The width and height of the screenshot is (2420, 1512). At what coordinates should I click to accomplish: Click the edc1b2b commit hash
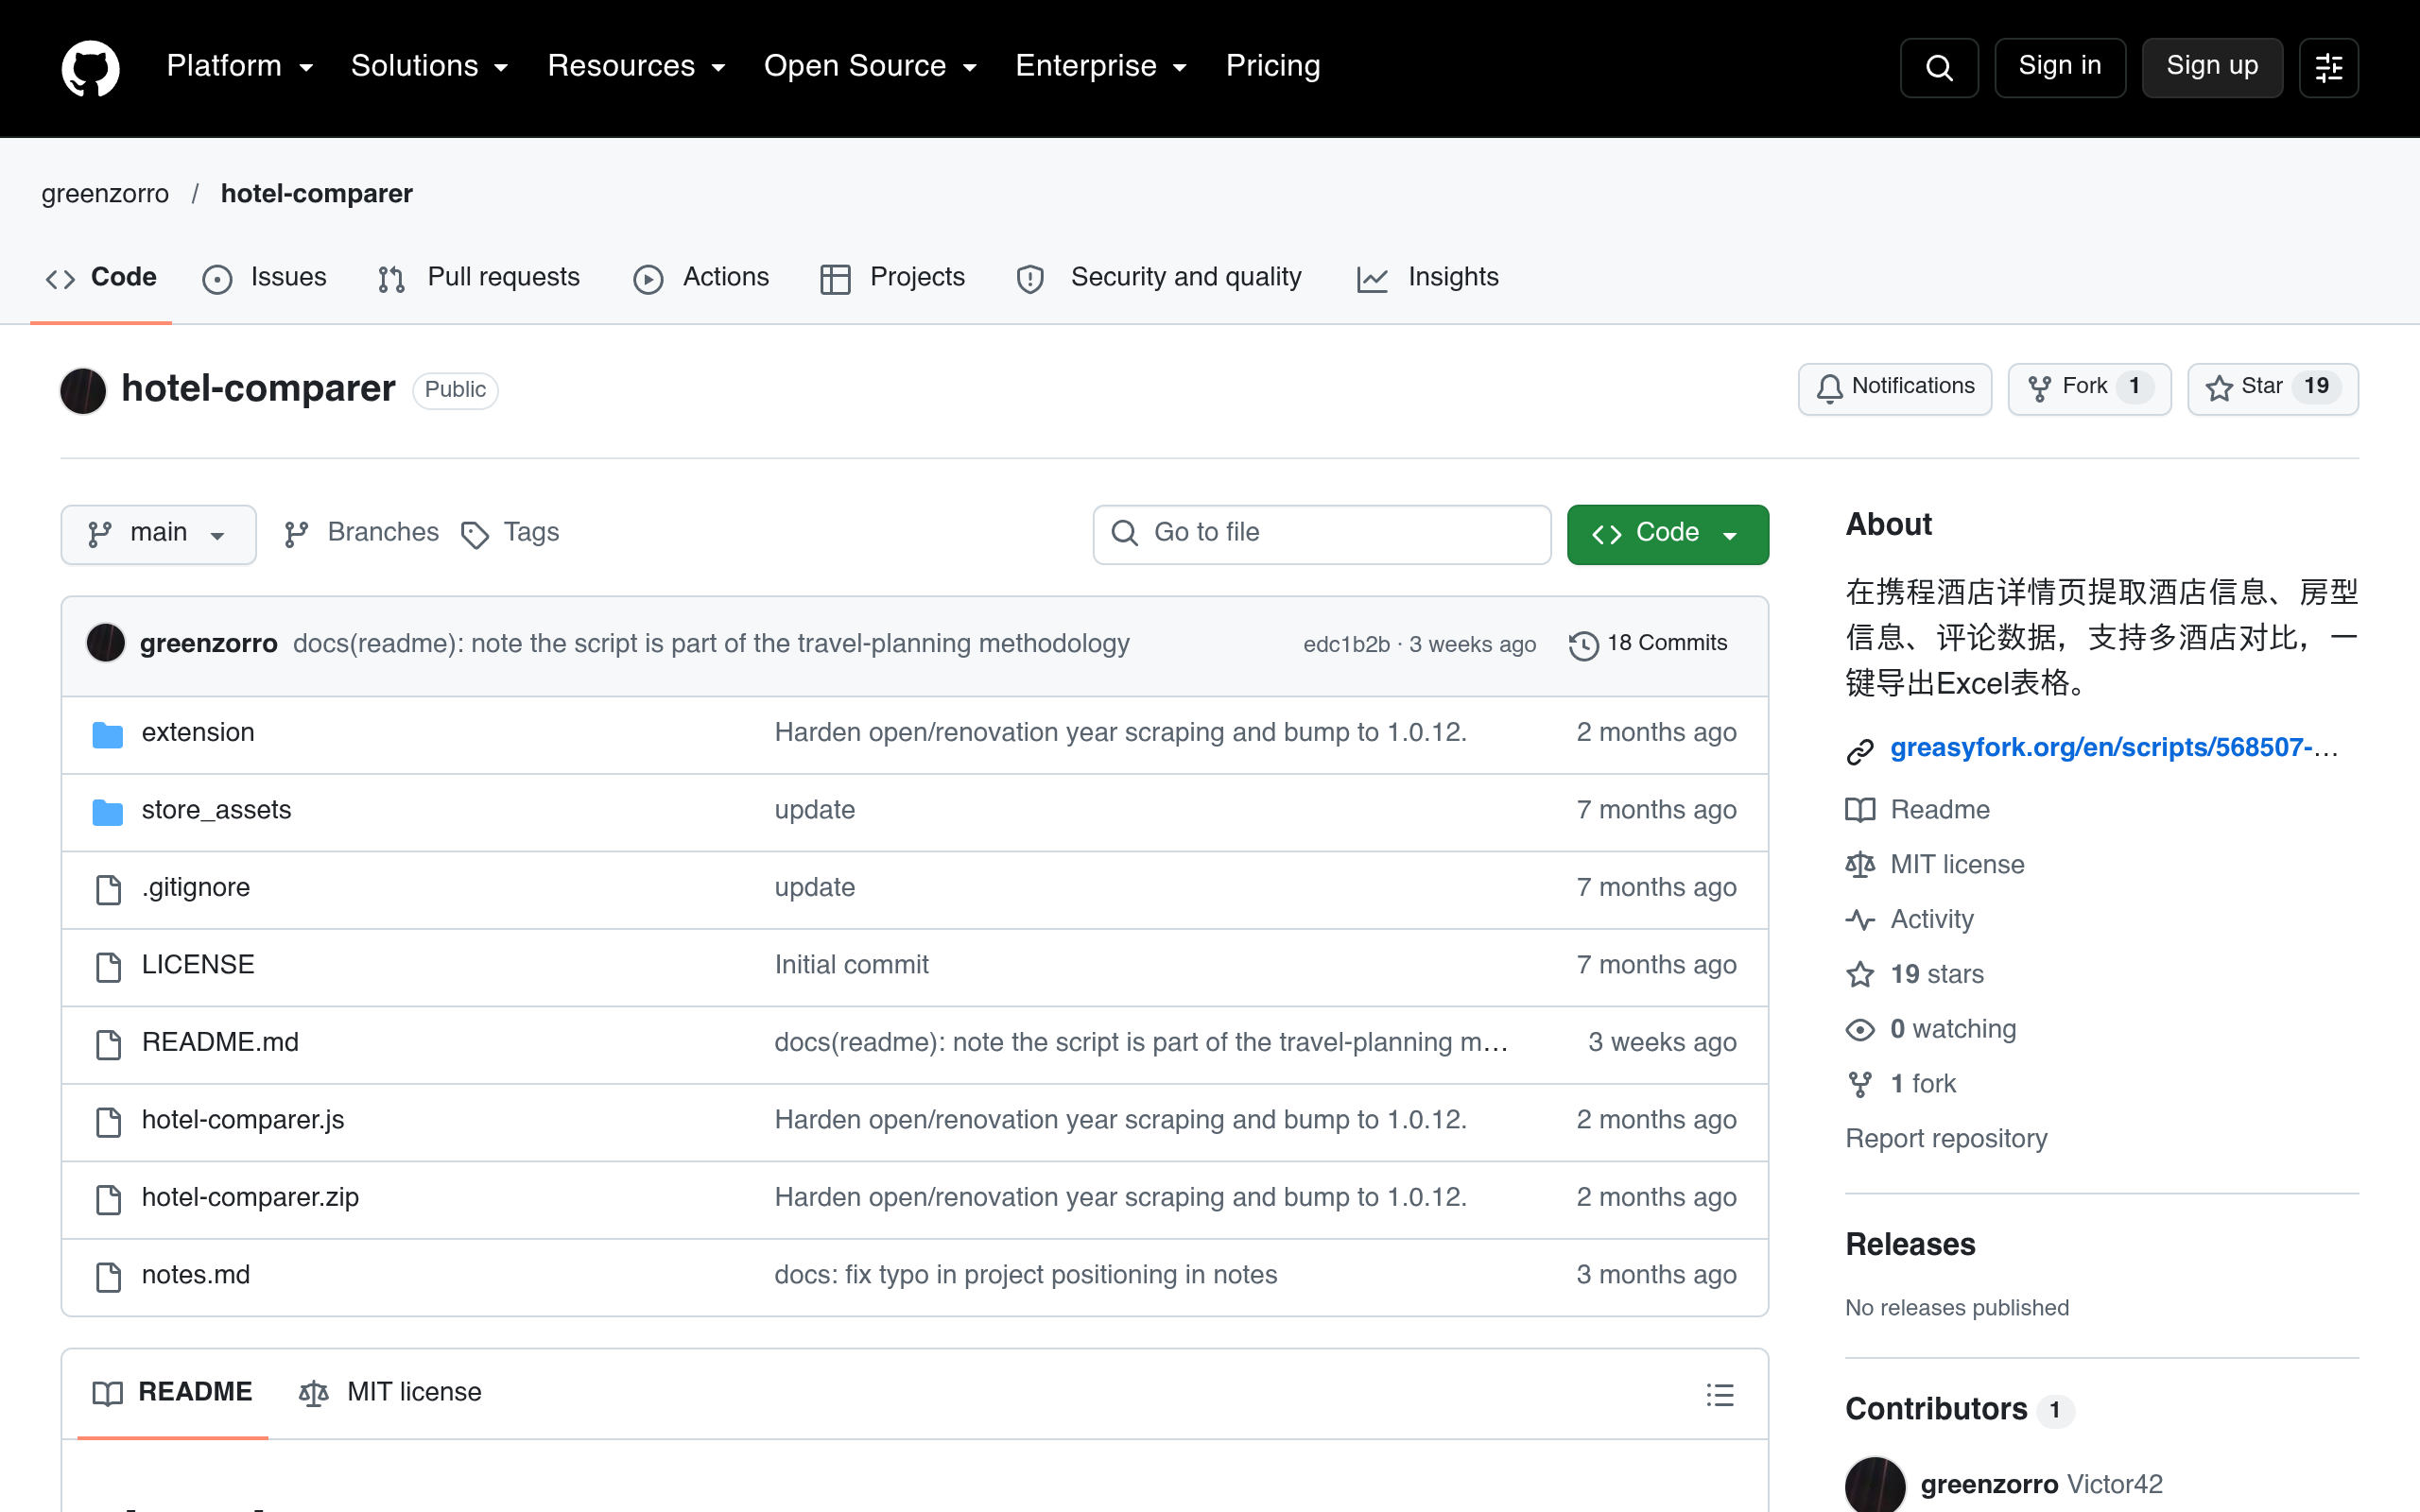pos(1346,645)
